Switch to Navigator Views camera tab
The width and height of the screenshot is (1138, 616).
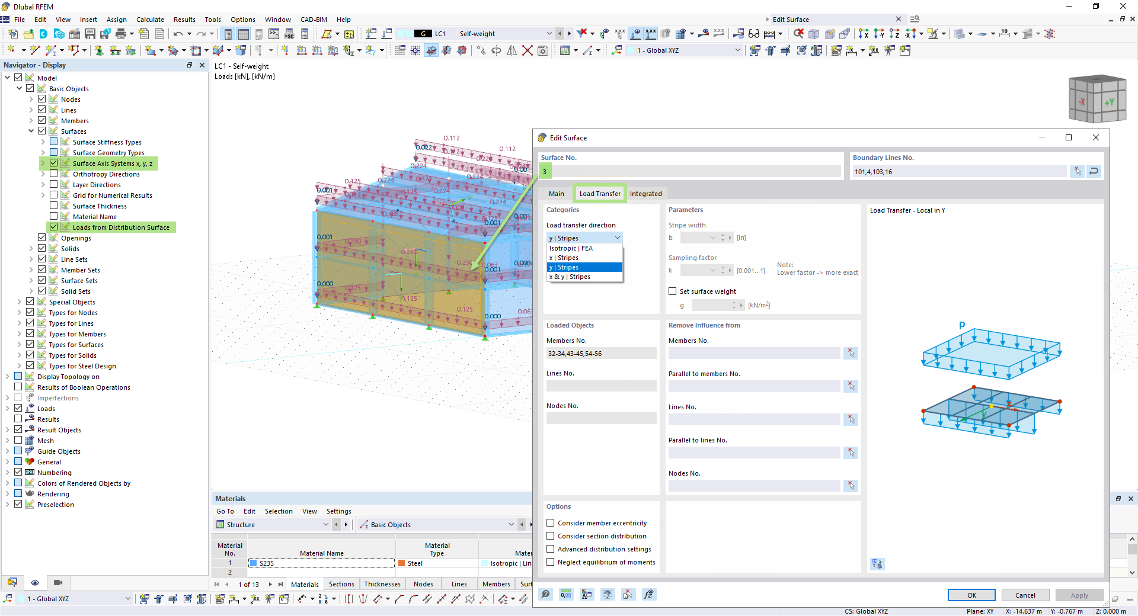coord(58,582)
